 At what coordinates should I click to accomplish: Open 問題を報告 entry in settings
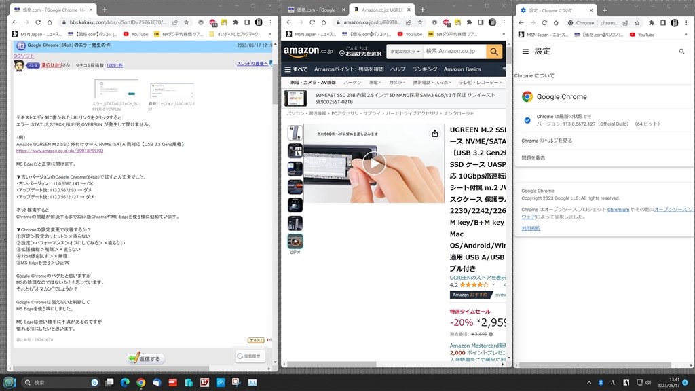pos(605,157)
